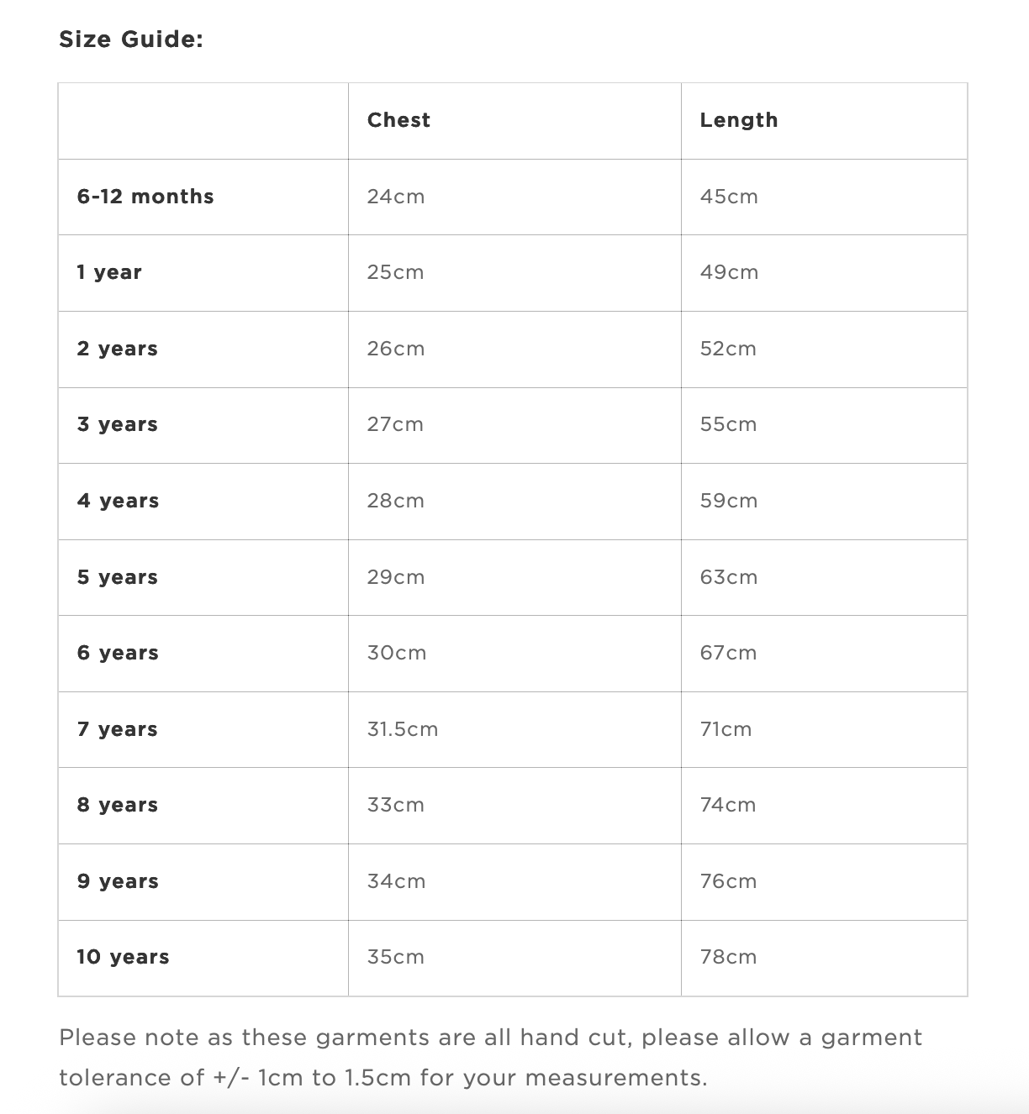The image size is (1029, 1114).
Task: Select the 2 years row label
Action: (118, 349)
